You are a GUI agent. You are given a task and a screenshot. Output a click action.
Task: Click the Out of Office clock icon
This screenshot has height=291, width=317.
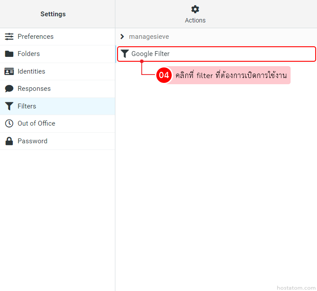(9, 123)
